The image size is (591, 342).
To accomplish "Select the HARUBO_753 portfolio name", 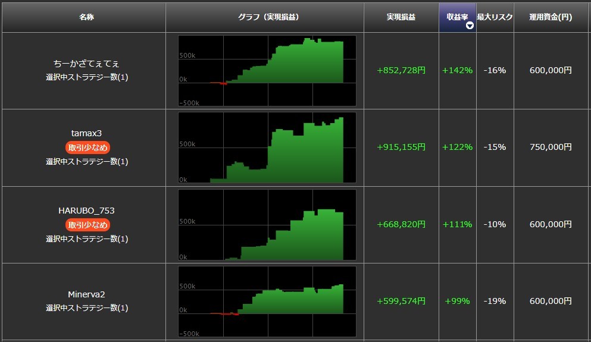I will pos(87,211).
